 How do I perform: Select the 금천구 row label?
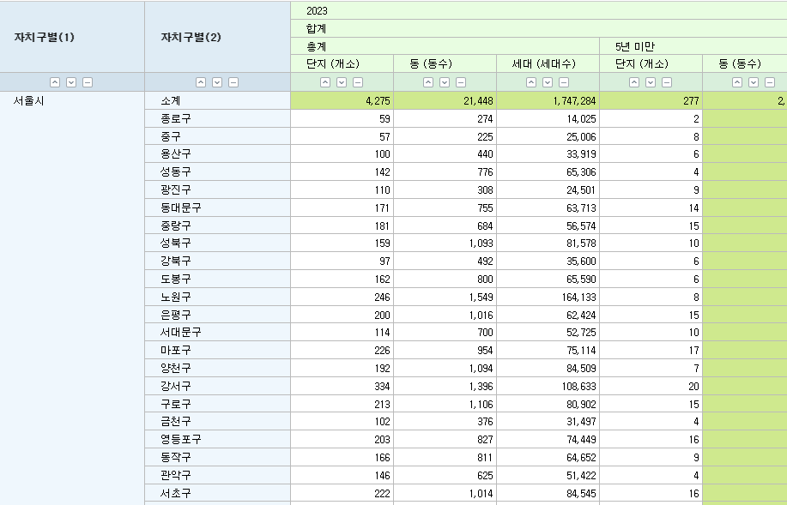[218, 421]
